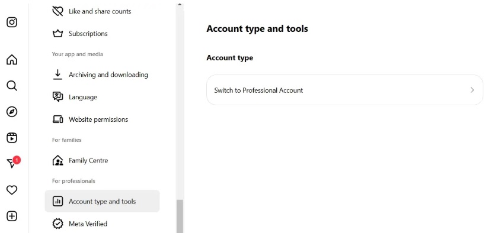Click the settings list scrollbar thumb

point(180,216)
